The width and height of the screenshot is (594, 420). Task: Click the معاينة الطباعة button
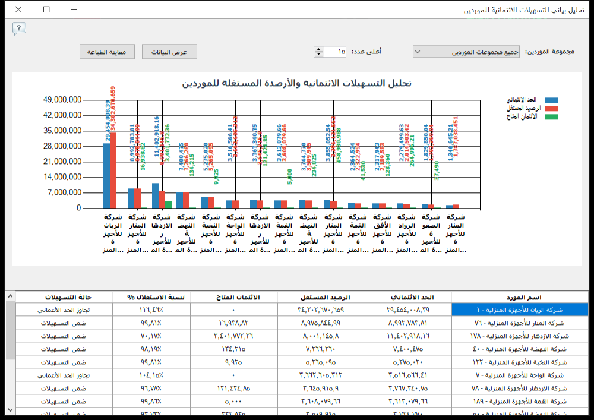coord(107,52)
